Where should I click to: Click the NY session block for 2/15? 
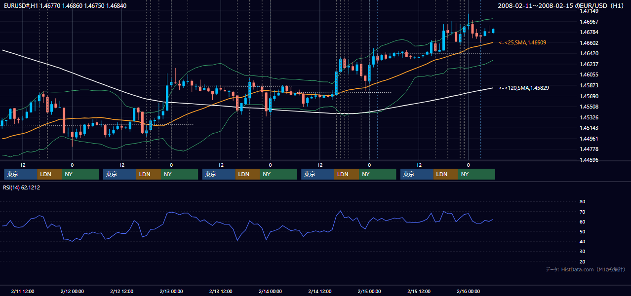point(476,174)
